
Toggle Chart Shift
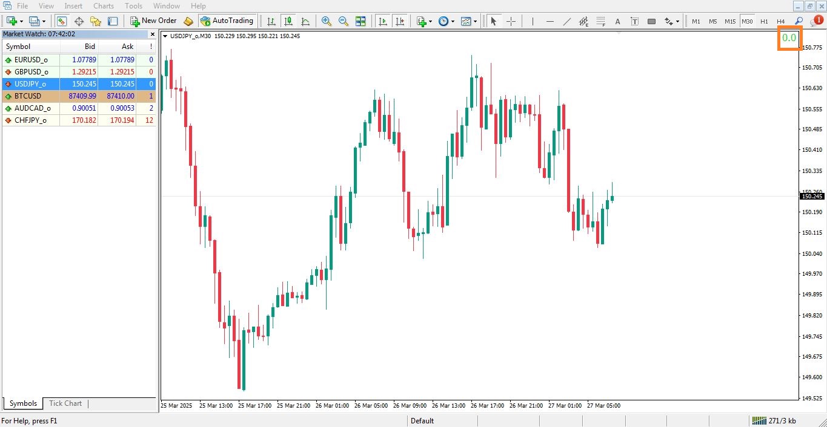(399, 21)
